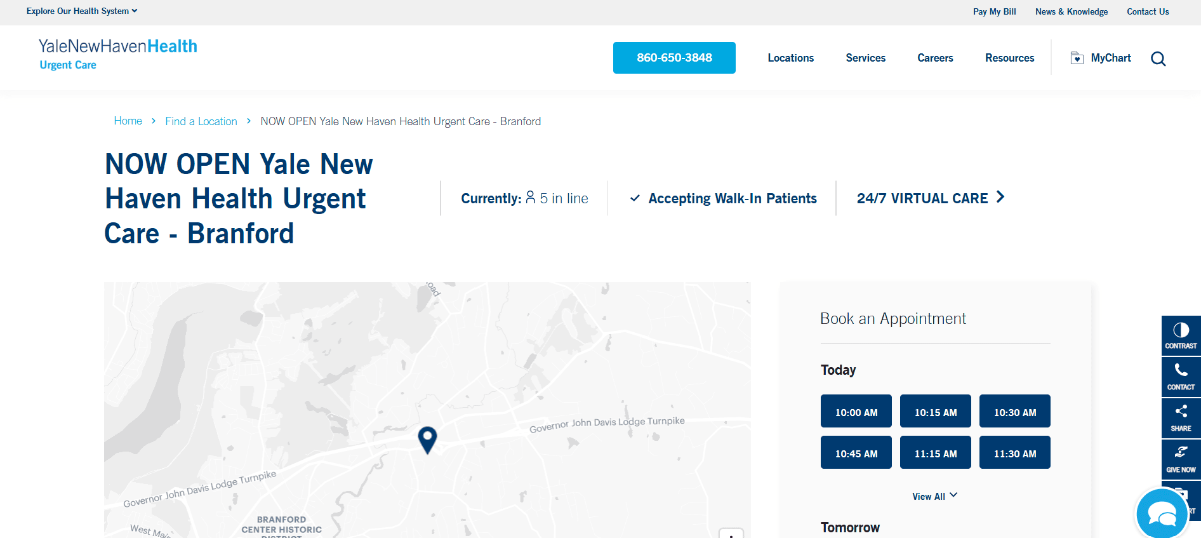Viewport: 1201px width, 538px height.
Task: Click the '5 in line' status text
Action: point(564,198)
